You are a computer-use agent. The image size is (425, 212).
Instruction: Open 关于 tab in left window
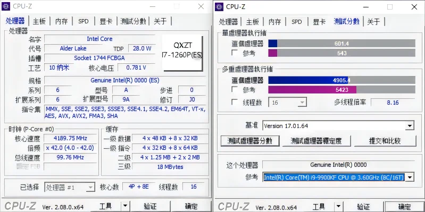[160, 21]
